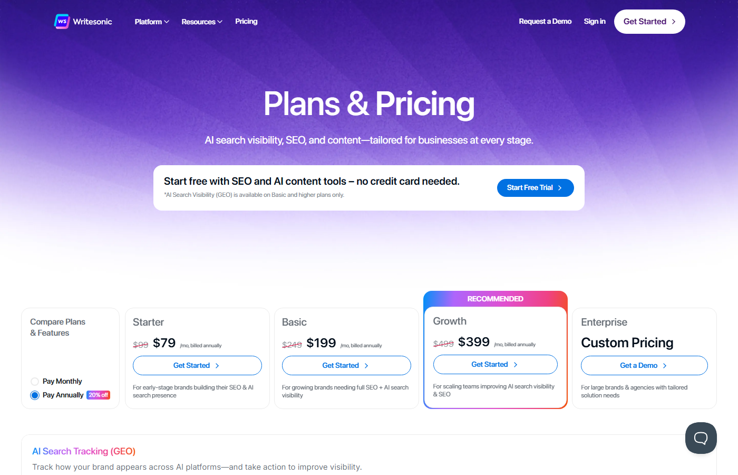Click the Writesonic WS logo
The image size is (738, 475).
(x=62, y=21)
